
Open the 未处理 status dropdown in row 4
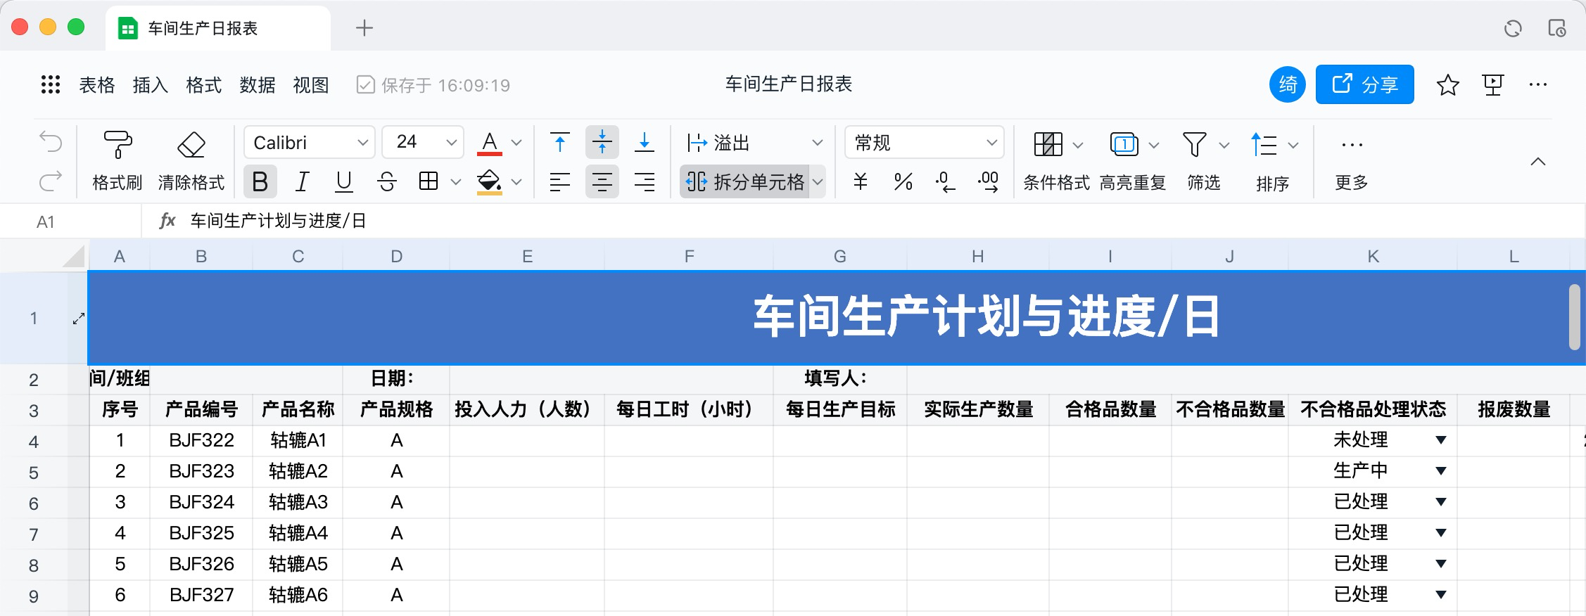click(x=1440, y=440)
